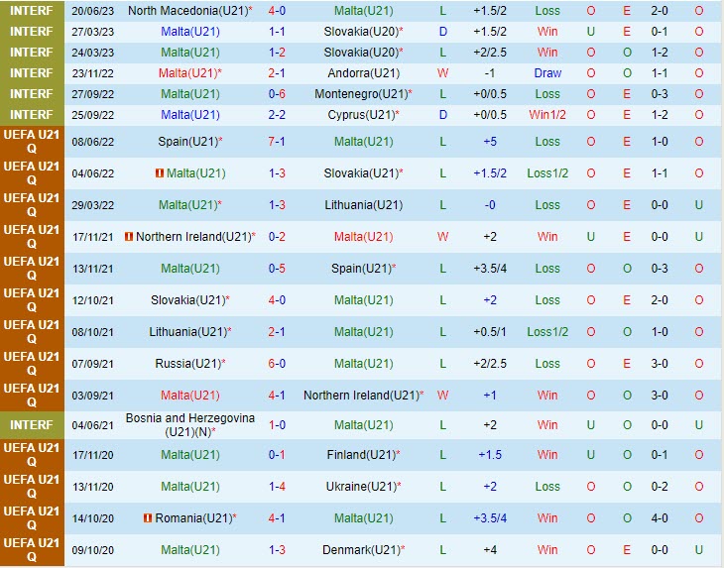Click the INTERF label on 20/06/23 row

(32, 10)
